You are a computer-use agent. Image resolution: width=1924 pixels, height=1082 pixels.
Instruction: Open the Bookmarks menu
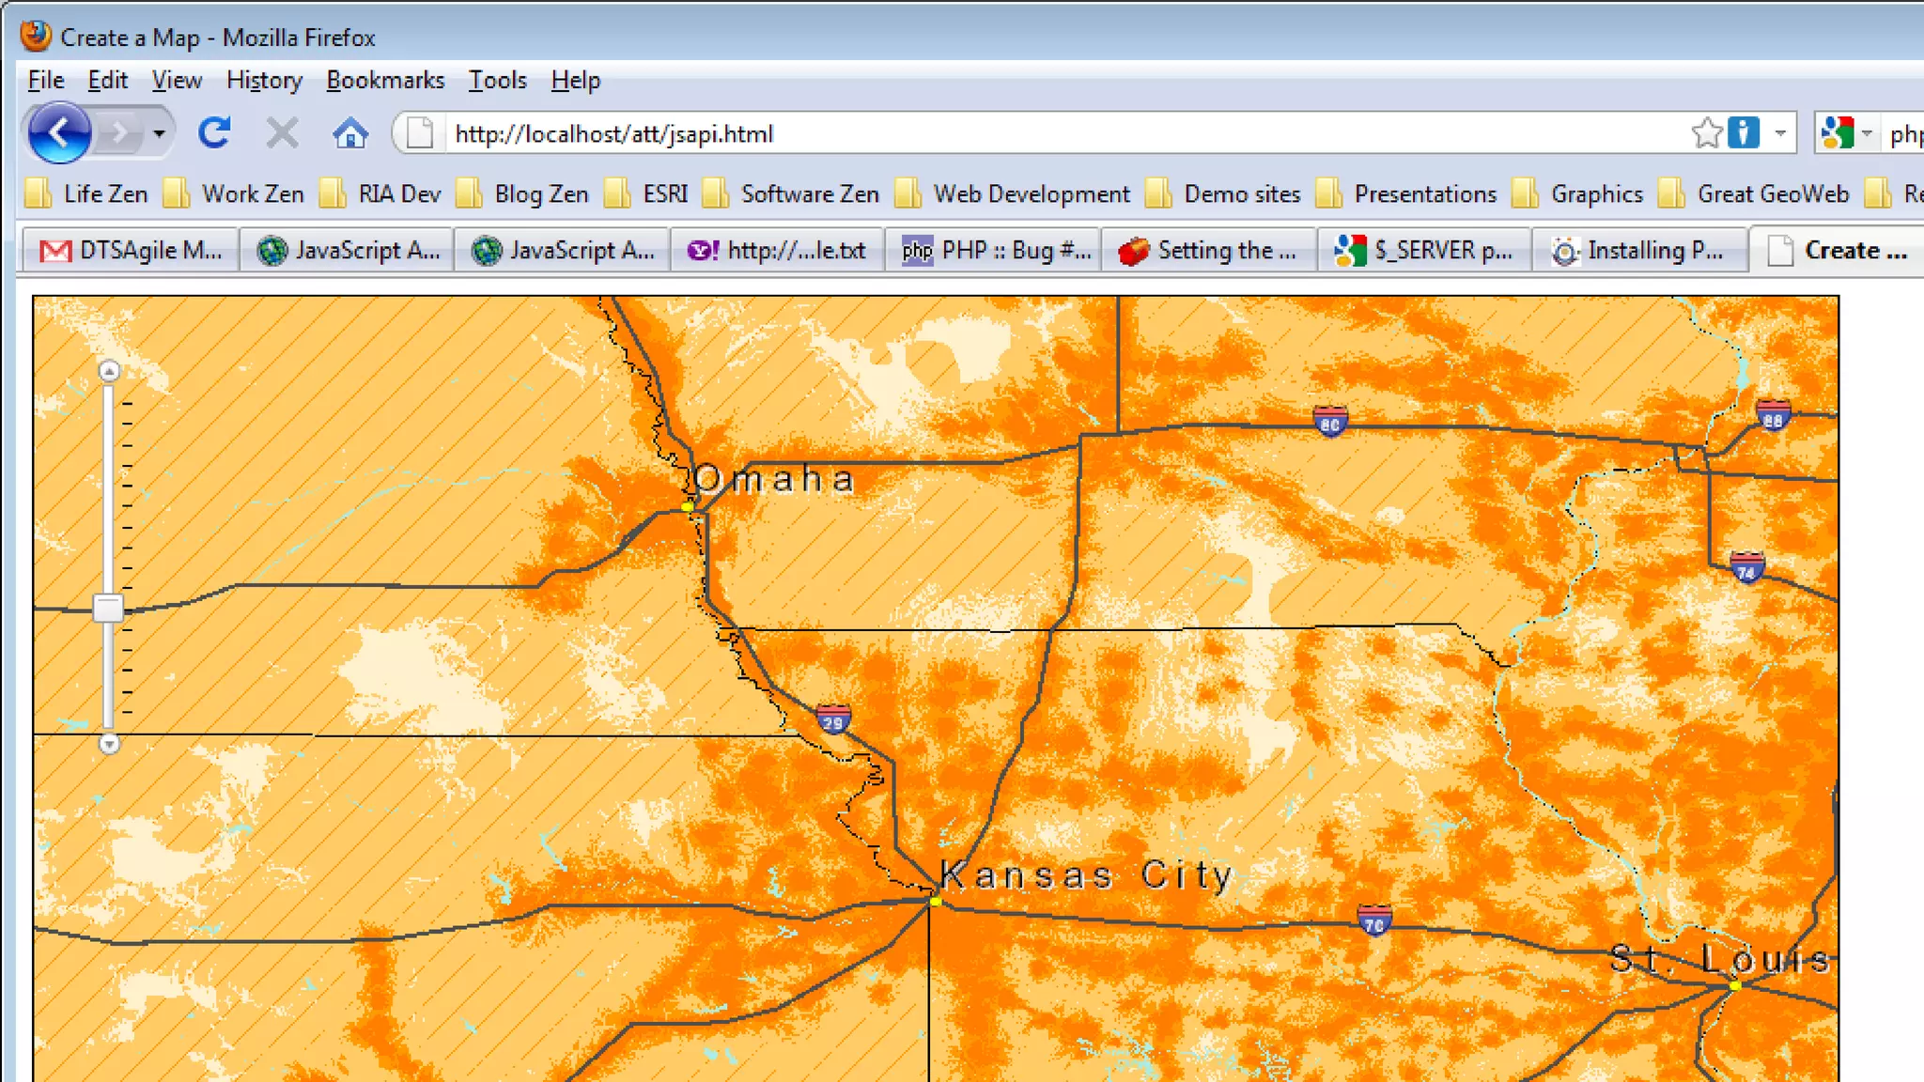click(x=385, y=81)
